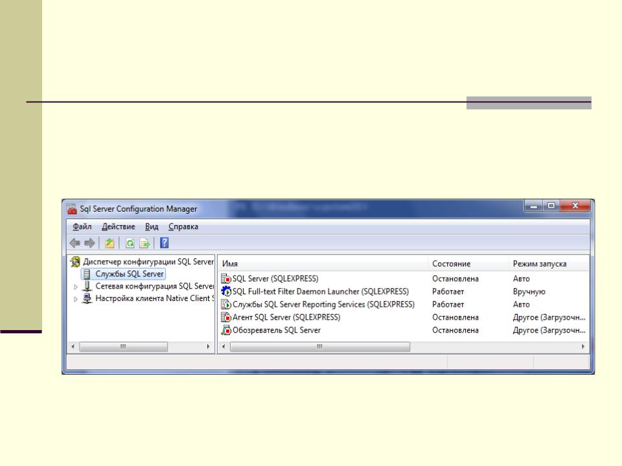Click Работает status of Reporting Services
622x466 pixels.
pyautogui.click(x=448, y=304)
